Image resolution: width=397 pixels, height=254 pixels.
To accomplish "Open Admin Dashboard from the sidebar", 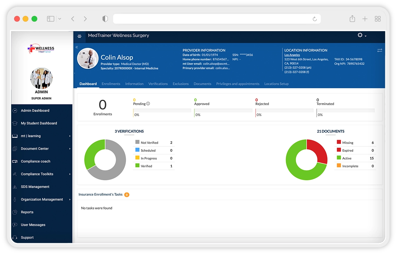I will point(35,110).
